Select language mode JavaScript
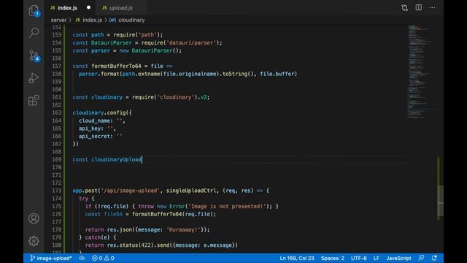 click(x=398, y=258)
